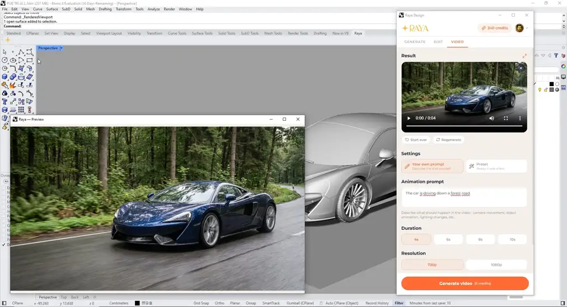Click the filter funnel icon in layers panel
The width and height of the screenshot is (567, 307).
(x=556, y=55)
